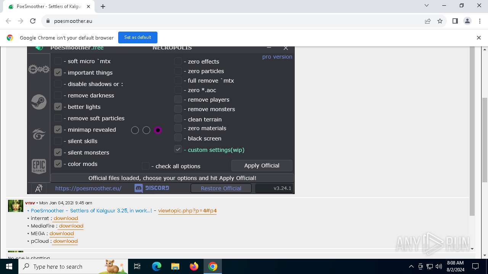Click the Garena icon in sidebar
This screenshot has height=274, width=488.
pos(39,134)
